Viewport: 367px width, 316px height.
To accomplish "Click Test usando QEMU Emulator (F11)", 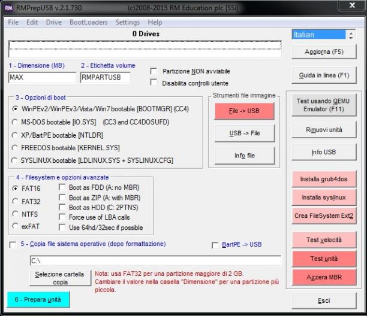I will point(324,105).
